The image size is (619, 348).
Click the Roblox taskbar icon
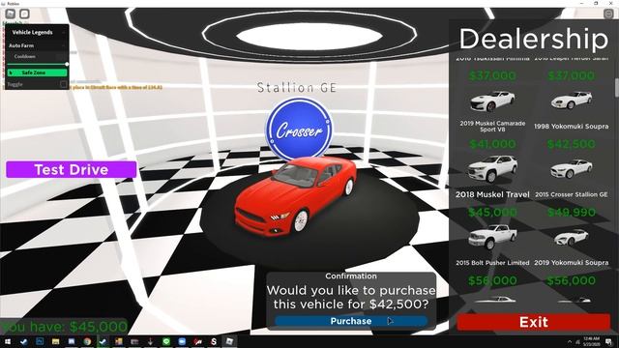[x=229, y=341]
